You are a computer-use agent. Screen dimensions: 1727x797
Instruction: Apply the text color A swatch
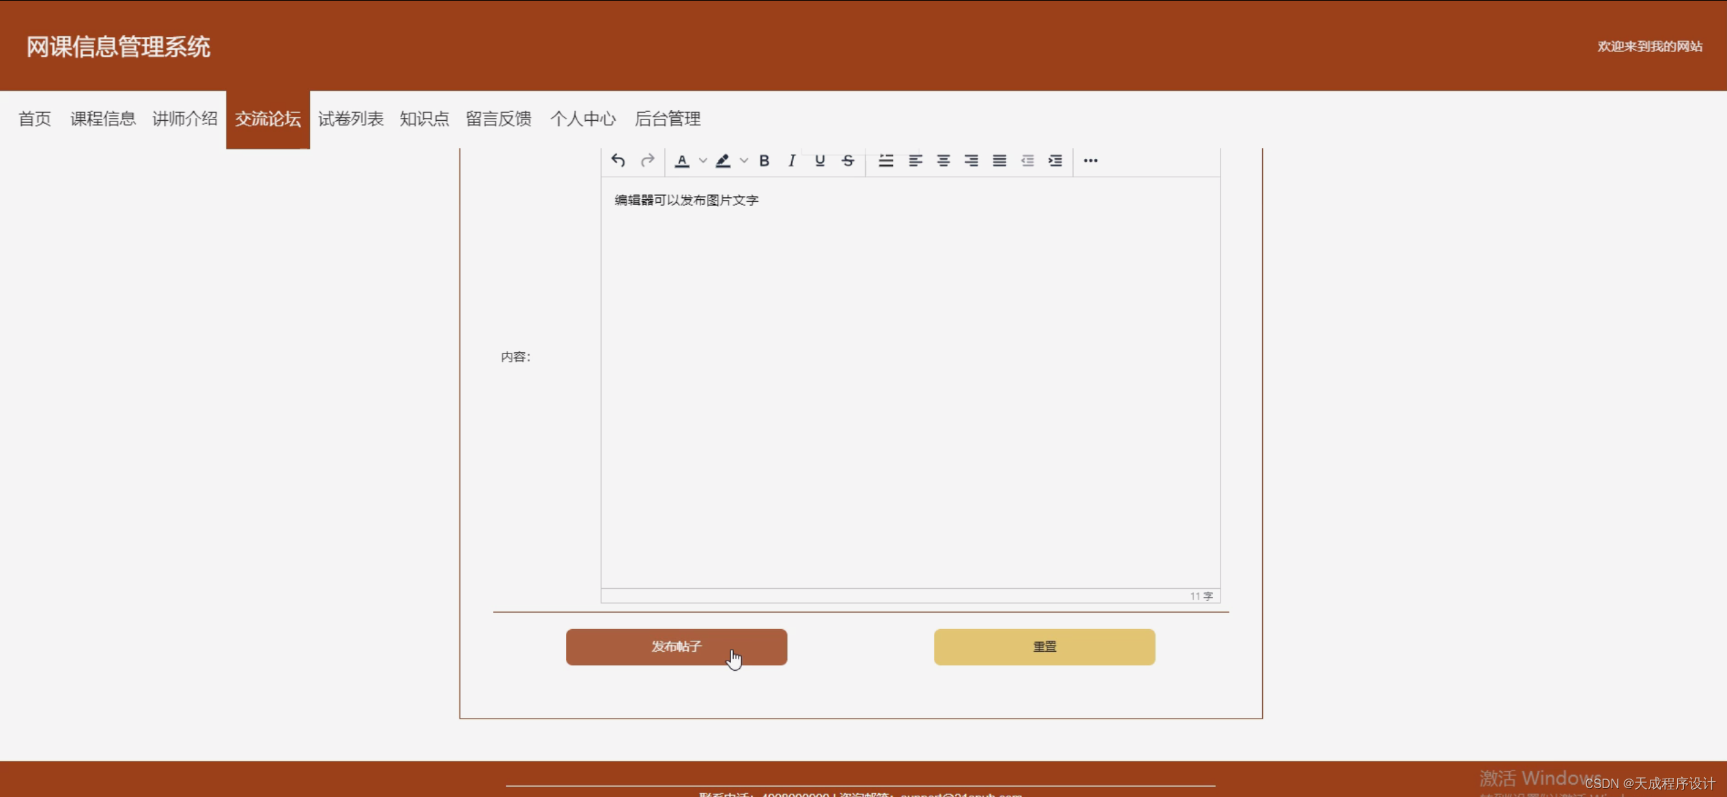(x=682, y=160)
